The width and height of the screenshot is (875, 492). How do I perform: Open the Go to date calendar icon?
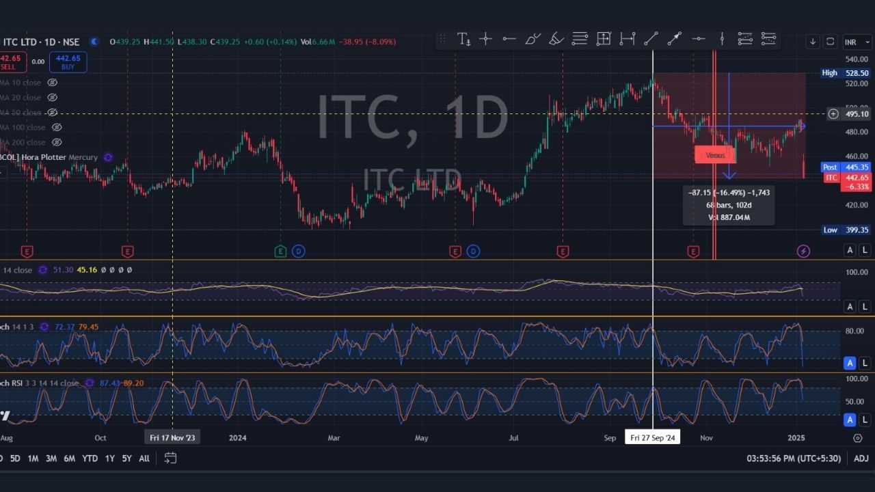[x=170, y=458]
